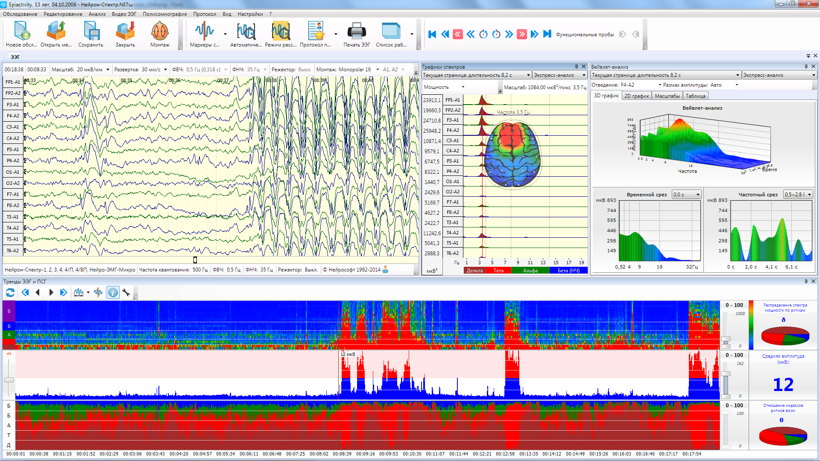Screen dimensions: 820x461
Task: Select the Альфа band button
Action: point(530,271)
